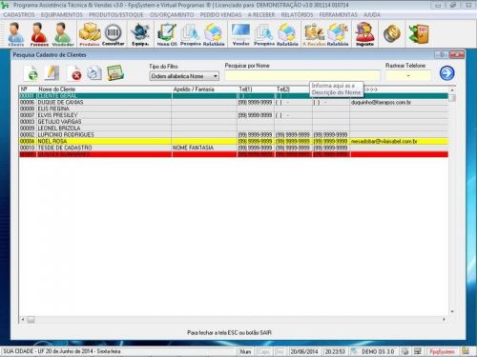
Task: Open the EQUIPAMENTOS menu
Action: tap(62, 15)
